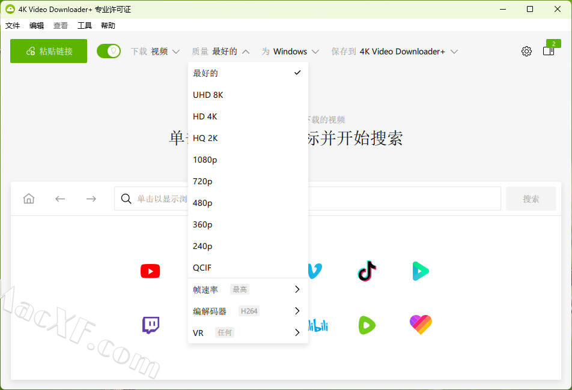Open the 工具 menu

click(84, 25)
